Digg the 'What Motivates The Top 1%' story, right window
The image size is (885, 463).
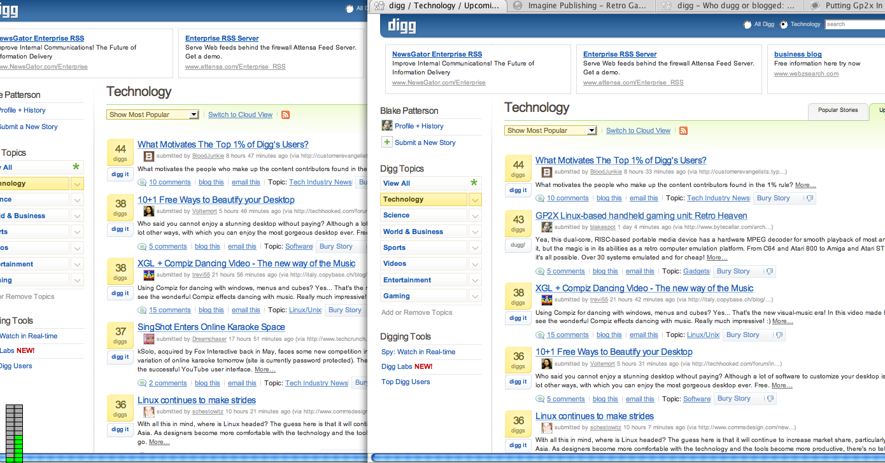click(x=518, y=190)
